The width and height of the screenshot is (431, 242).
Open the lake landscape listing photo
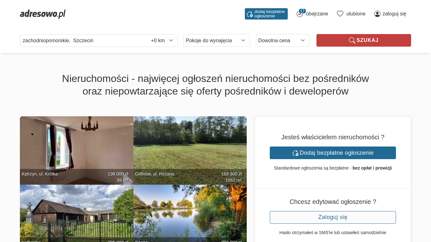190,211
